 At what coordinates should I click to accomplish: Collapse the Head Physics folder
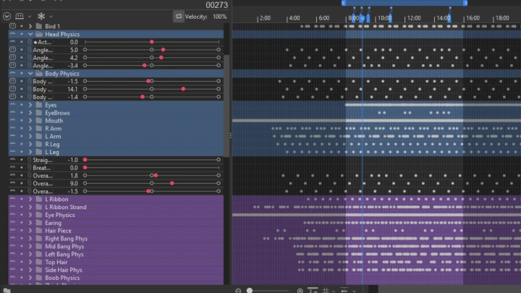(30, 34)
